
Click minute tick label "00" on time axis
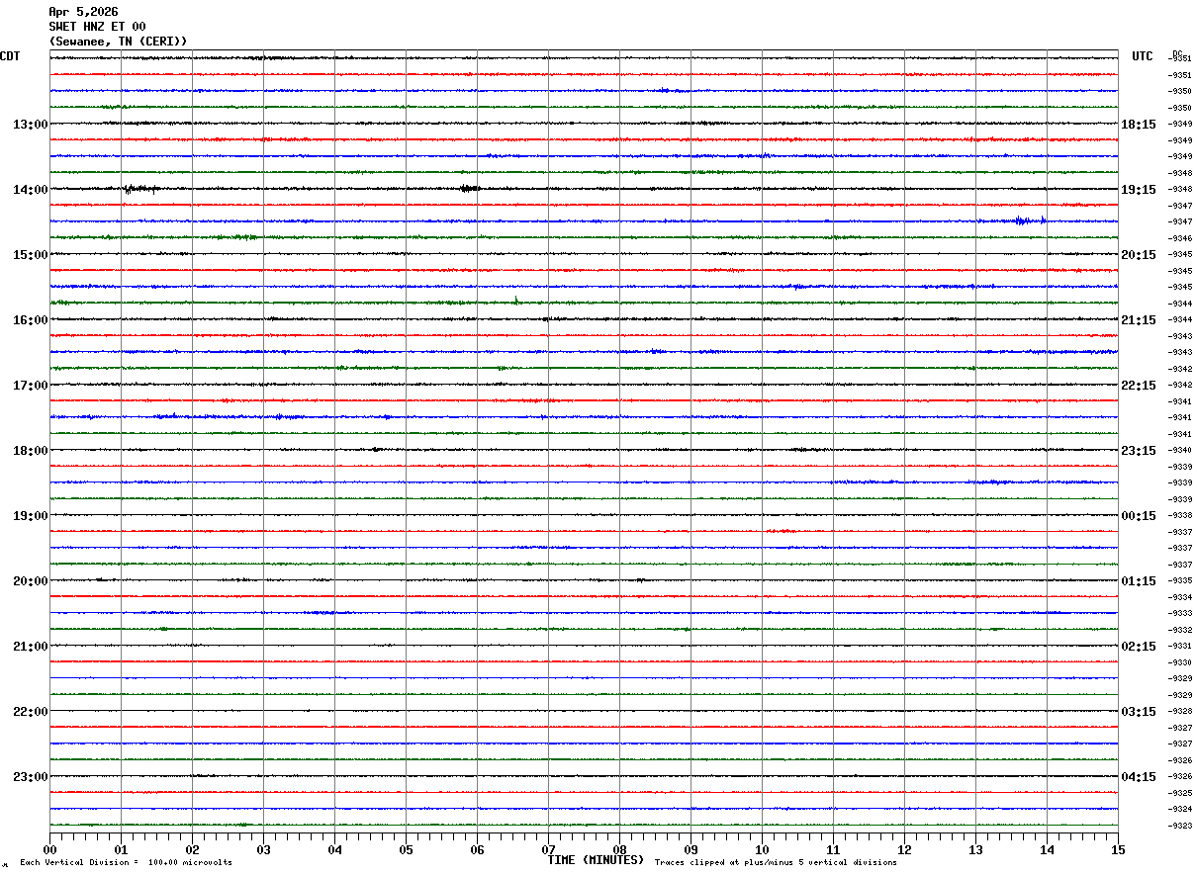point(49,849)
